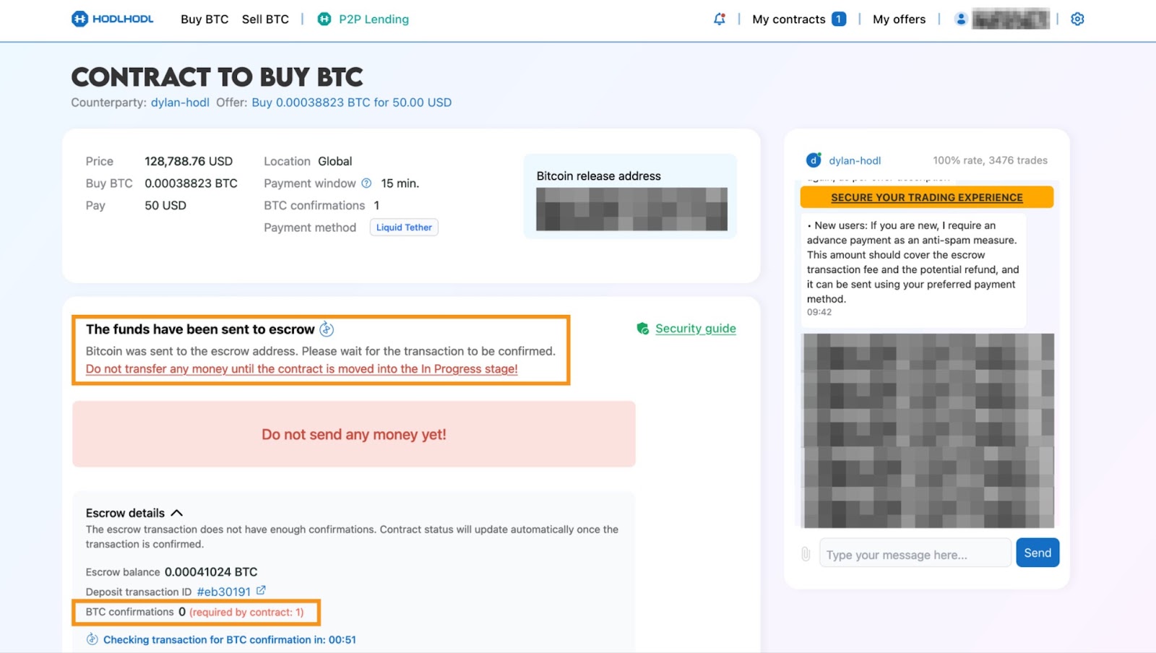Click the Liquid Tether payment method tag
This screenshot has width=1156, height=653.
click(x=404, y=228)
